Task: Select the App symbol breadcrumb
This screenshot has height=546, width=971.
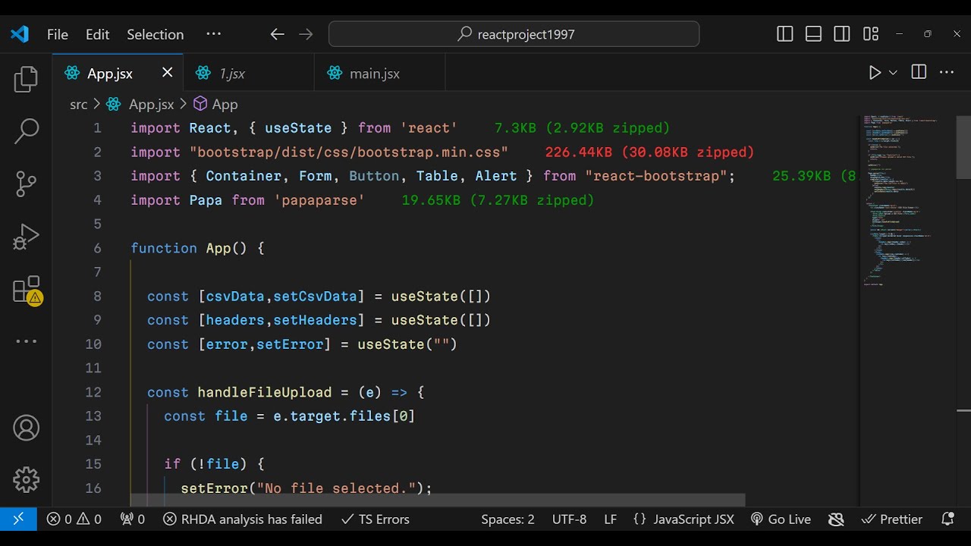Action: tap(225, 105)
